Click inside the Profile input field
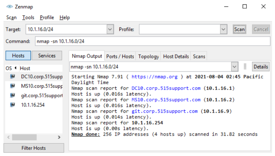Image resolution: width=275 pixels, height=156 pixels. coord(180,29)
